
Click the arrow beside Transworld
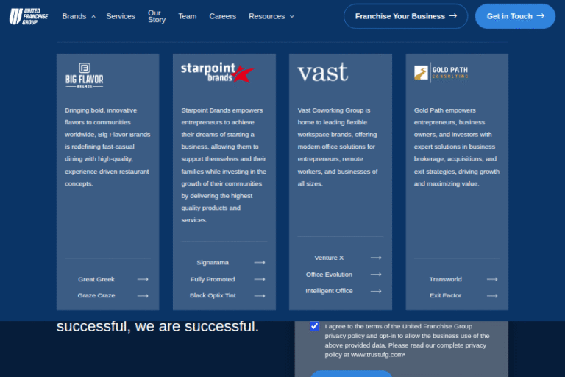[x=491, y=279]
